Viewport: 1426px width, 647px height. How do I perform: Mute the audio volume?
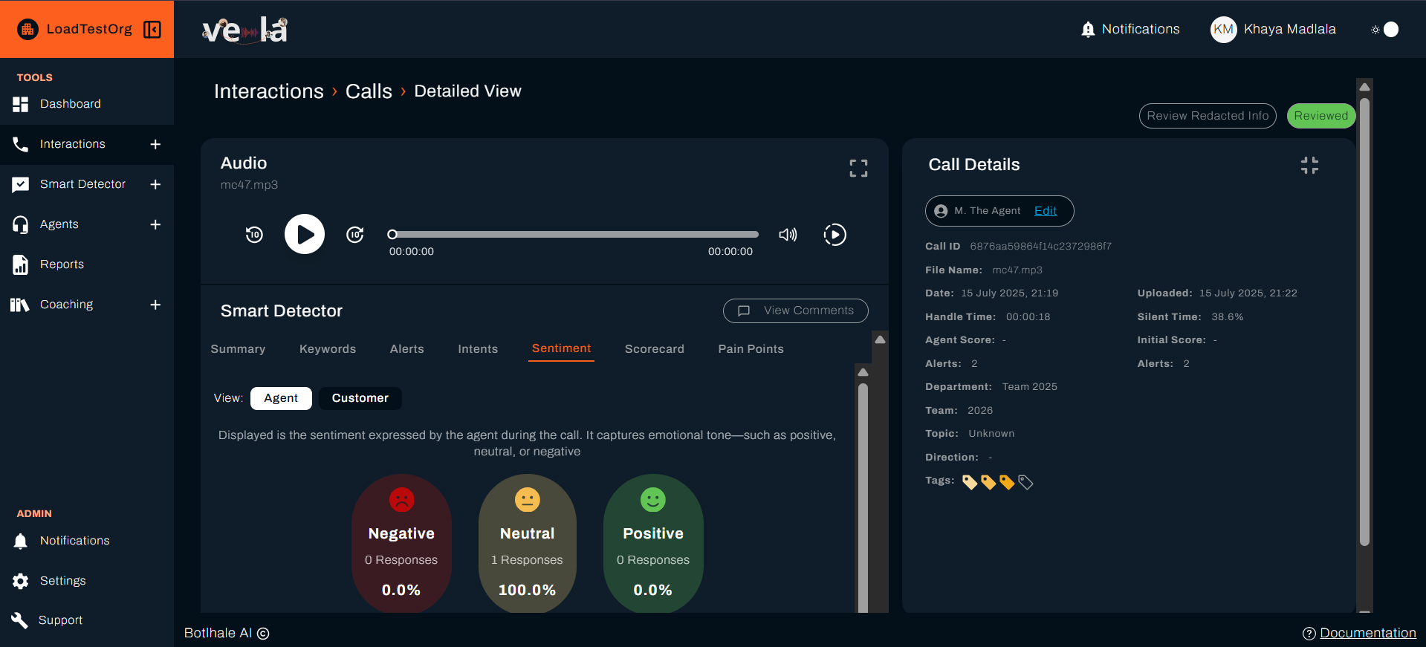click(788, 235)
